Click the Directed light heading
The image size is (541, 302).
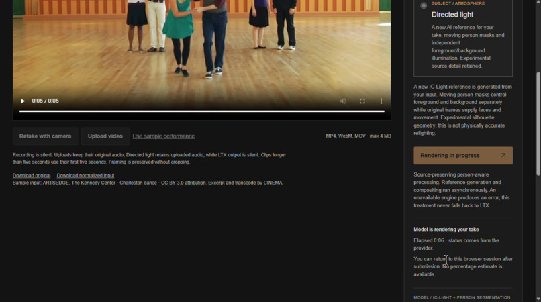point(452,15)
